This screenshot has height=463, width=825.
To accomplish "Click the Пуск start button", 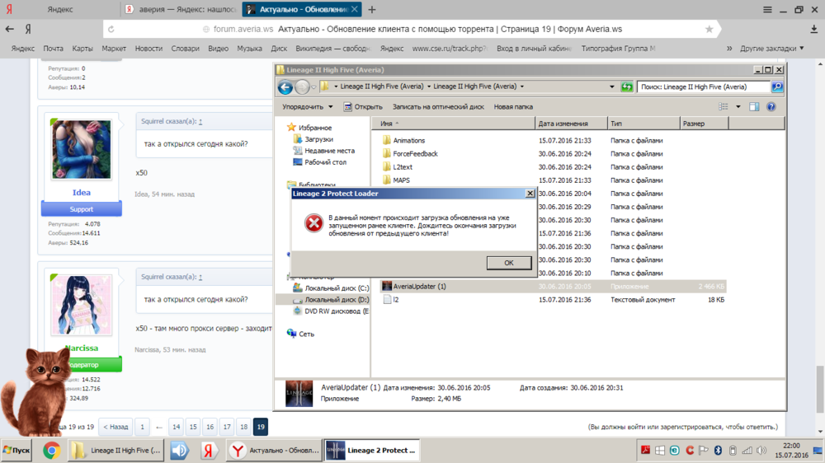I will click(x=17, y=451).
